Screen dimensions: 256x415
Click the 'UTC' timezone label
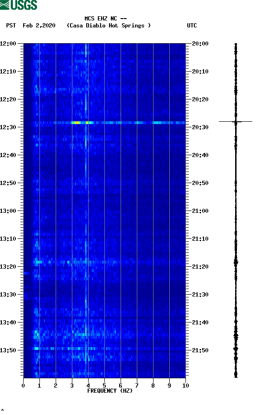coord(192,26)
